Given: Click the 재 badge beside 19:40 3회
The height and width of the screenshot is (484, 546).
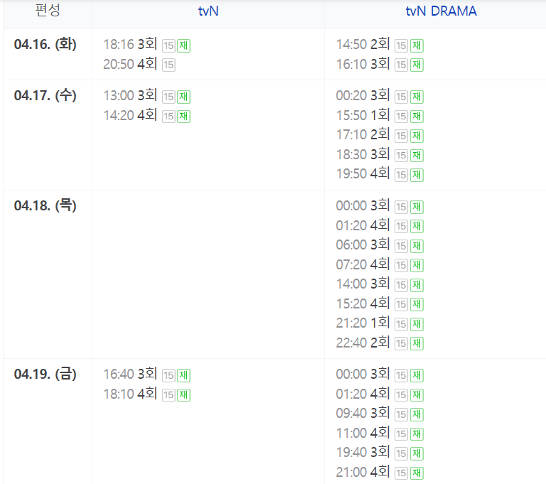Looking at the screenshot, I should [417, 453].
